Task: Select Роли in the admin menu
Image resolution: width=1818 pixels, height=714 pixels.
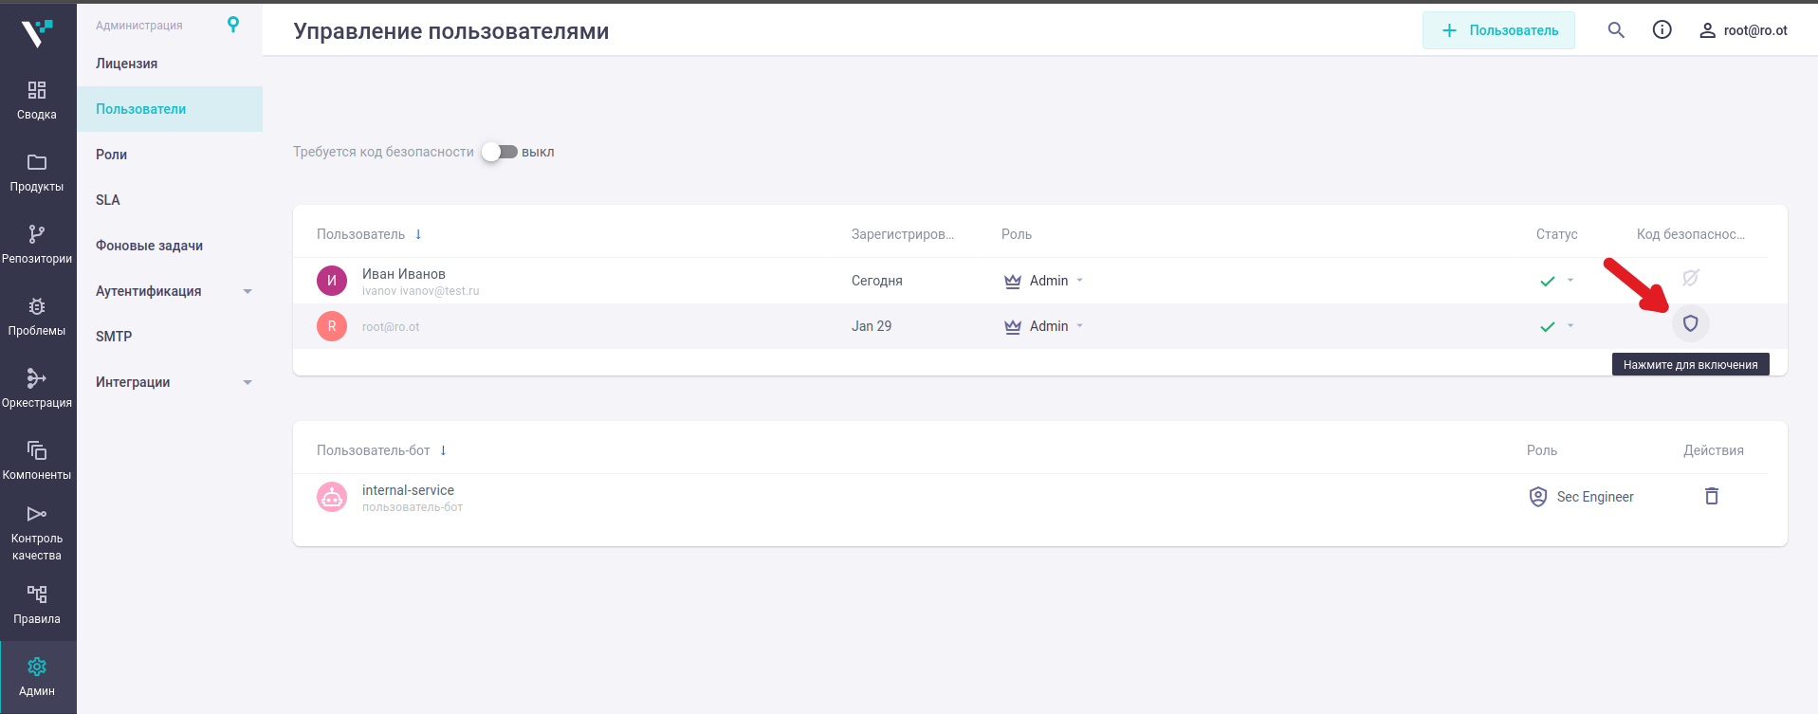Action: coord(112,155)
